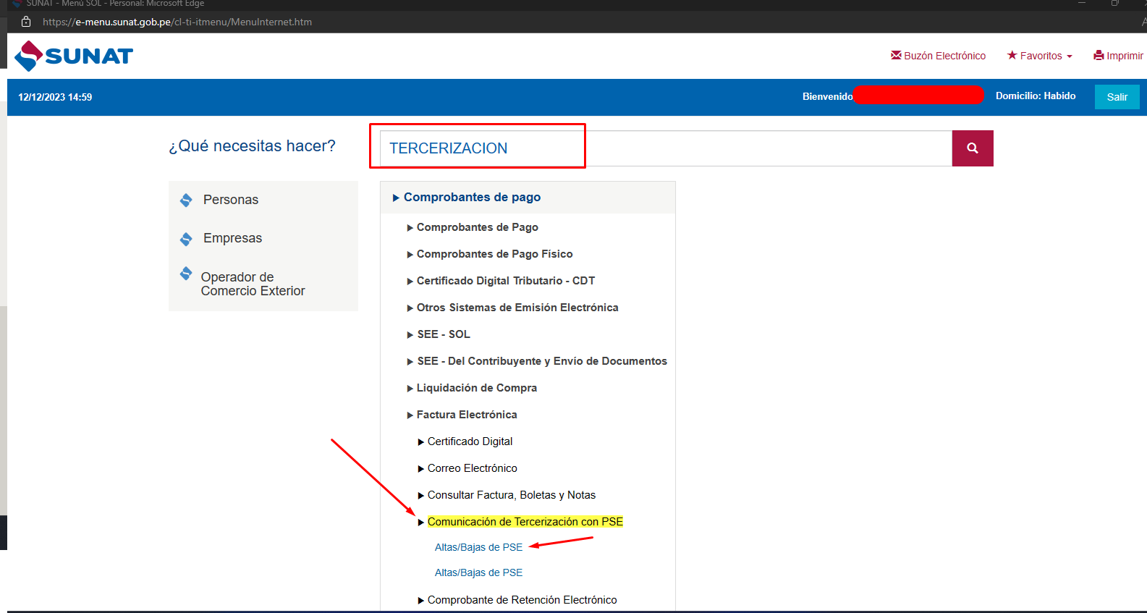Click the search field containing TERCERIZACION
This screenshot has height=613, width=1147.
[x=666, y=148]
